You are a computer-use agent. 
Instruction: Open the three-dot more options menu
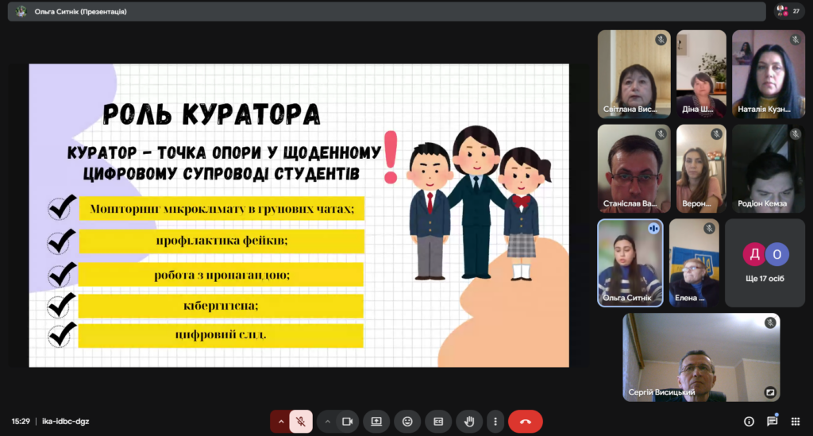coord(495,421)
